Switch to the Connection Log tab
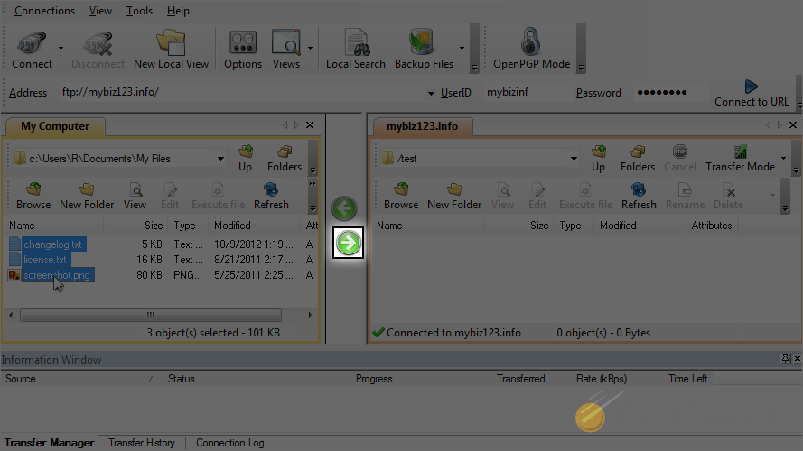Screen dimensions: 803x451 [x=229, y=443]
